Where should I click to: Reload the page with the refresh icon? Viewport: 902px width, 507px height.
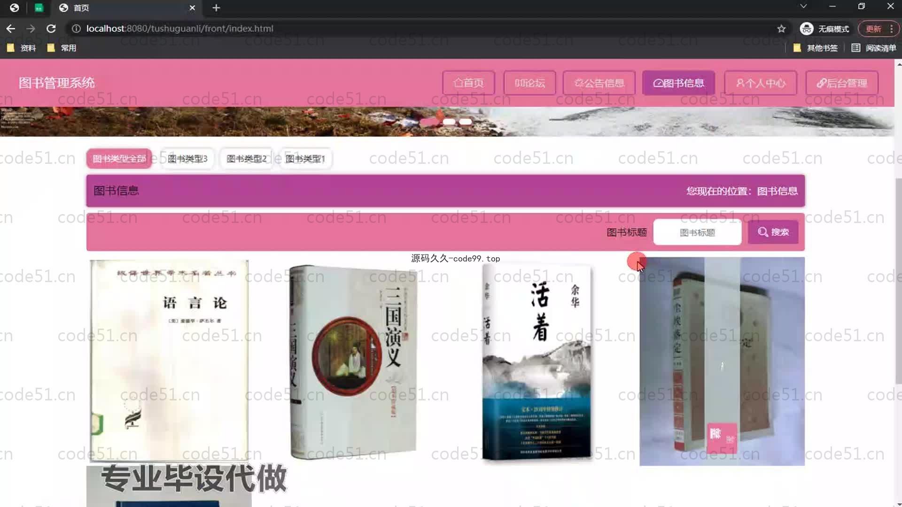(x=51, y=29)
